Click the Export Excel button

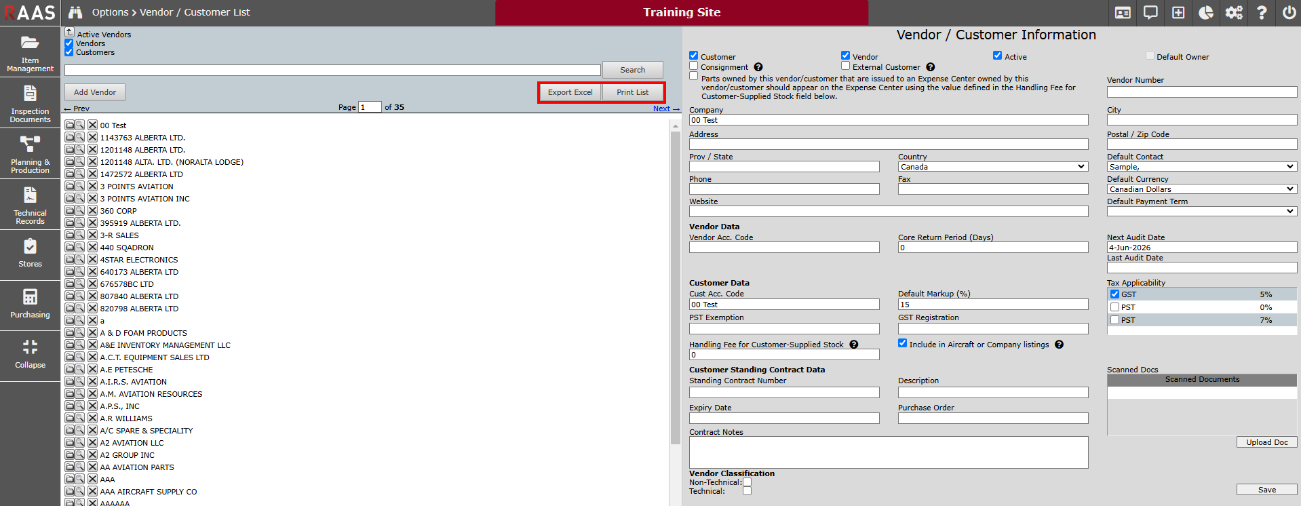pyautogui.click(x=570, y=92)
